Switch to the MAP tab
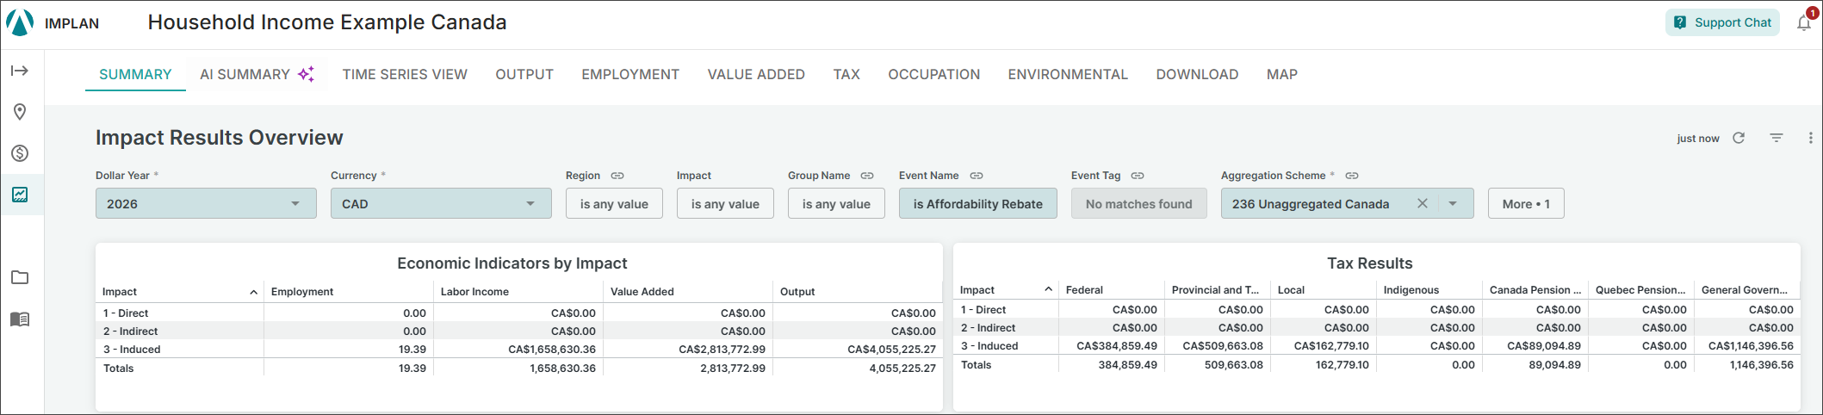The height and width of the screenshot is (415, 1823). pos(1282,74)
